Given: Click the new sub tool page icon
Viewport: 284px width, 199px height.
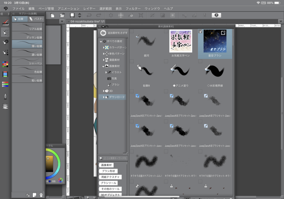Looking at the screenshot, I should tap(34, 195).
